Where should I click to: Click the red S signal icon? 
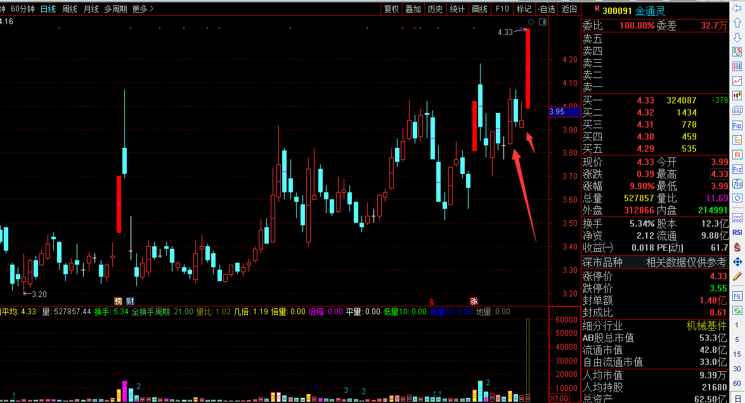(737, 247)
